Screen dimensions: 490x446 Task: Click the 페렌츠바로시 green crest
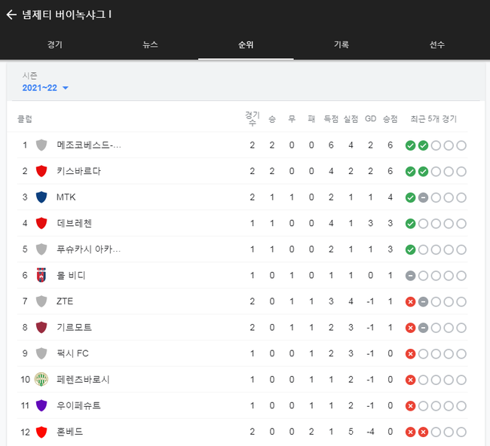[x=41, y=380]
